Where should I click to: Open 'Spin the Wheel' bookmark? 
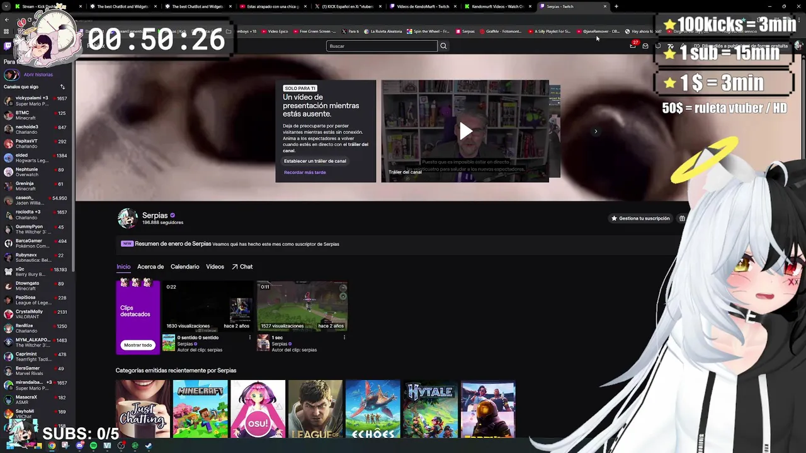coord(428,31)
